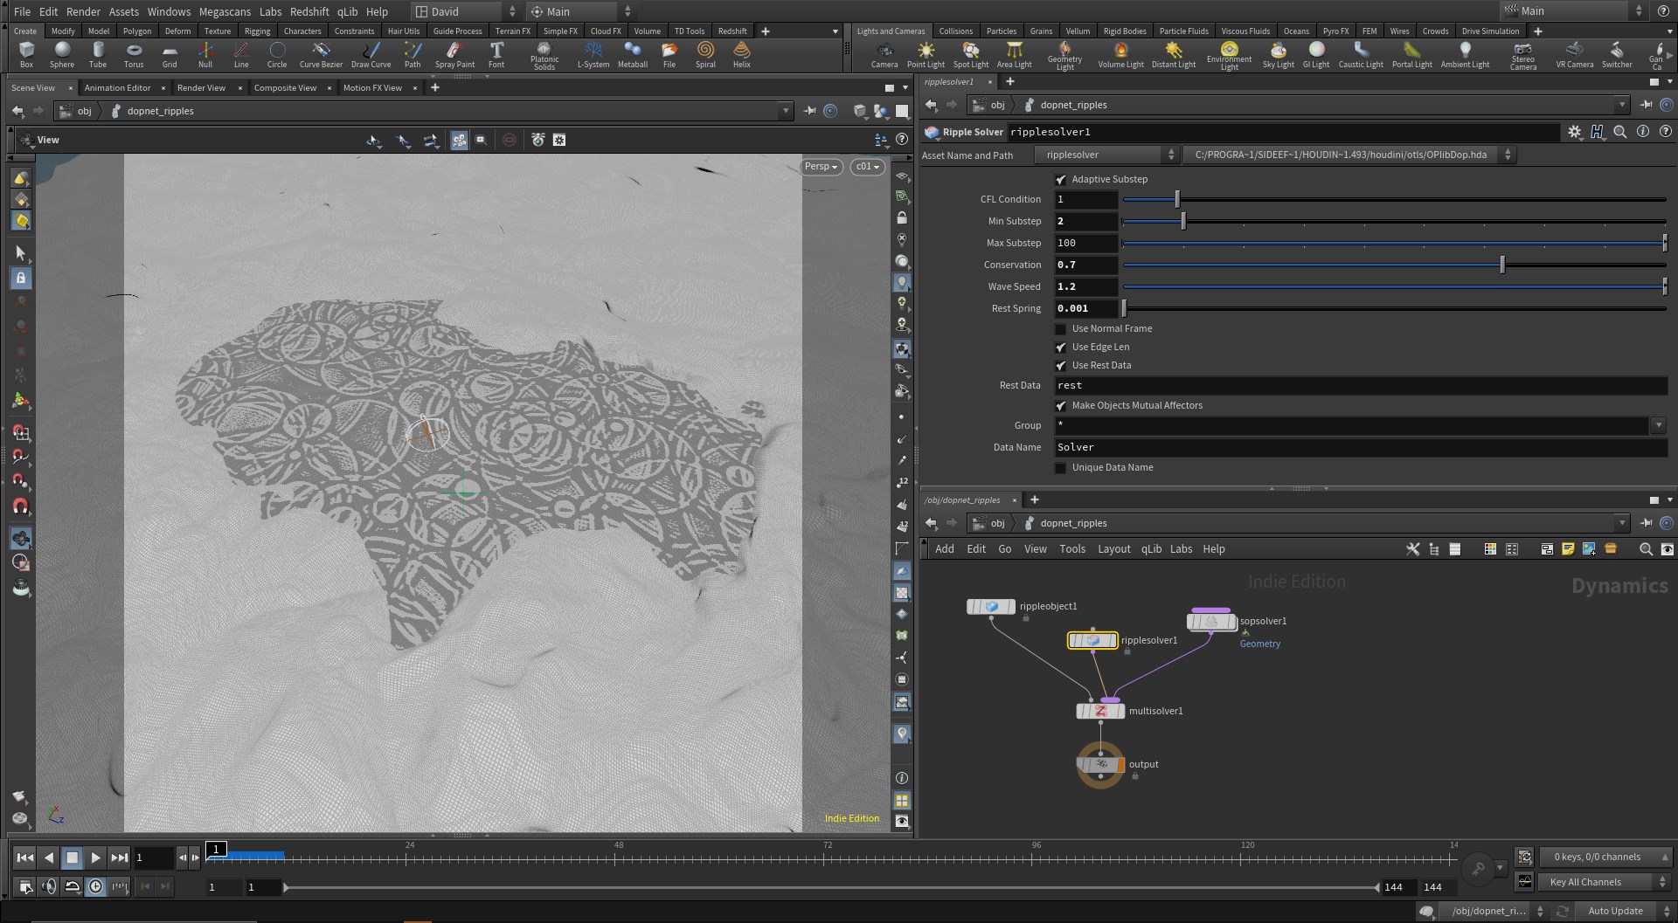
Task: Toggle the Use Edge Len checkbox
Action: click(x=1061, y=348)
